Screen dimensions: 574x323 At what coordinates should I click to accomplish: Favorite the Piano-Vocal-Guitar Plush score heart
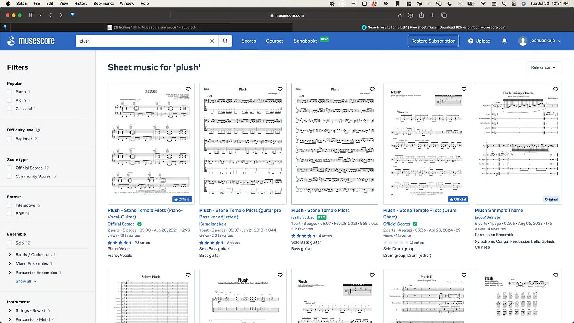click(x=188, y=89)
